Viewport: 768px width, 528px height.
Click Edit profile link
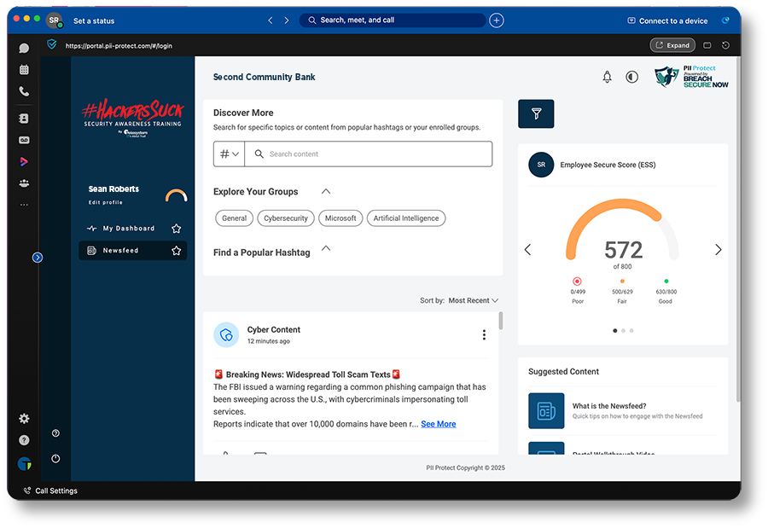105,202
